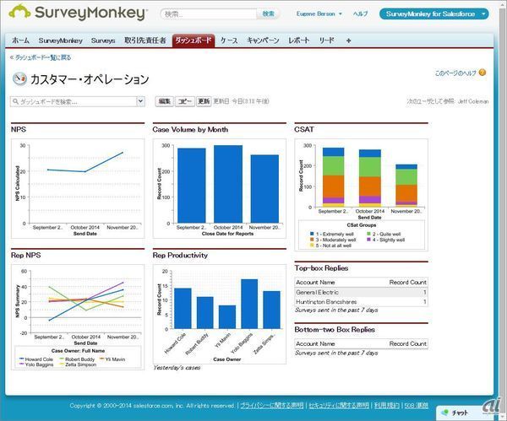Select the Huntington Bancshares row
This screenshot has height=421, width=507.
click(x=361, y=301)
